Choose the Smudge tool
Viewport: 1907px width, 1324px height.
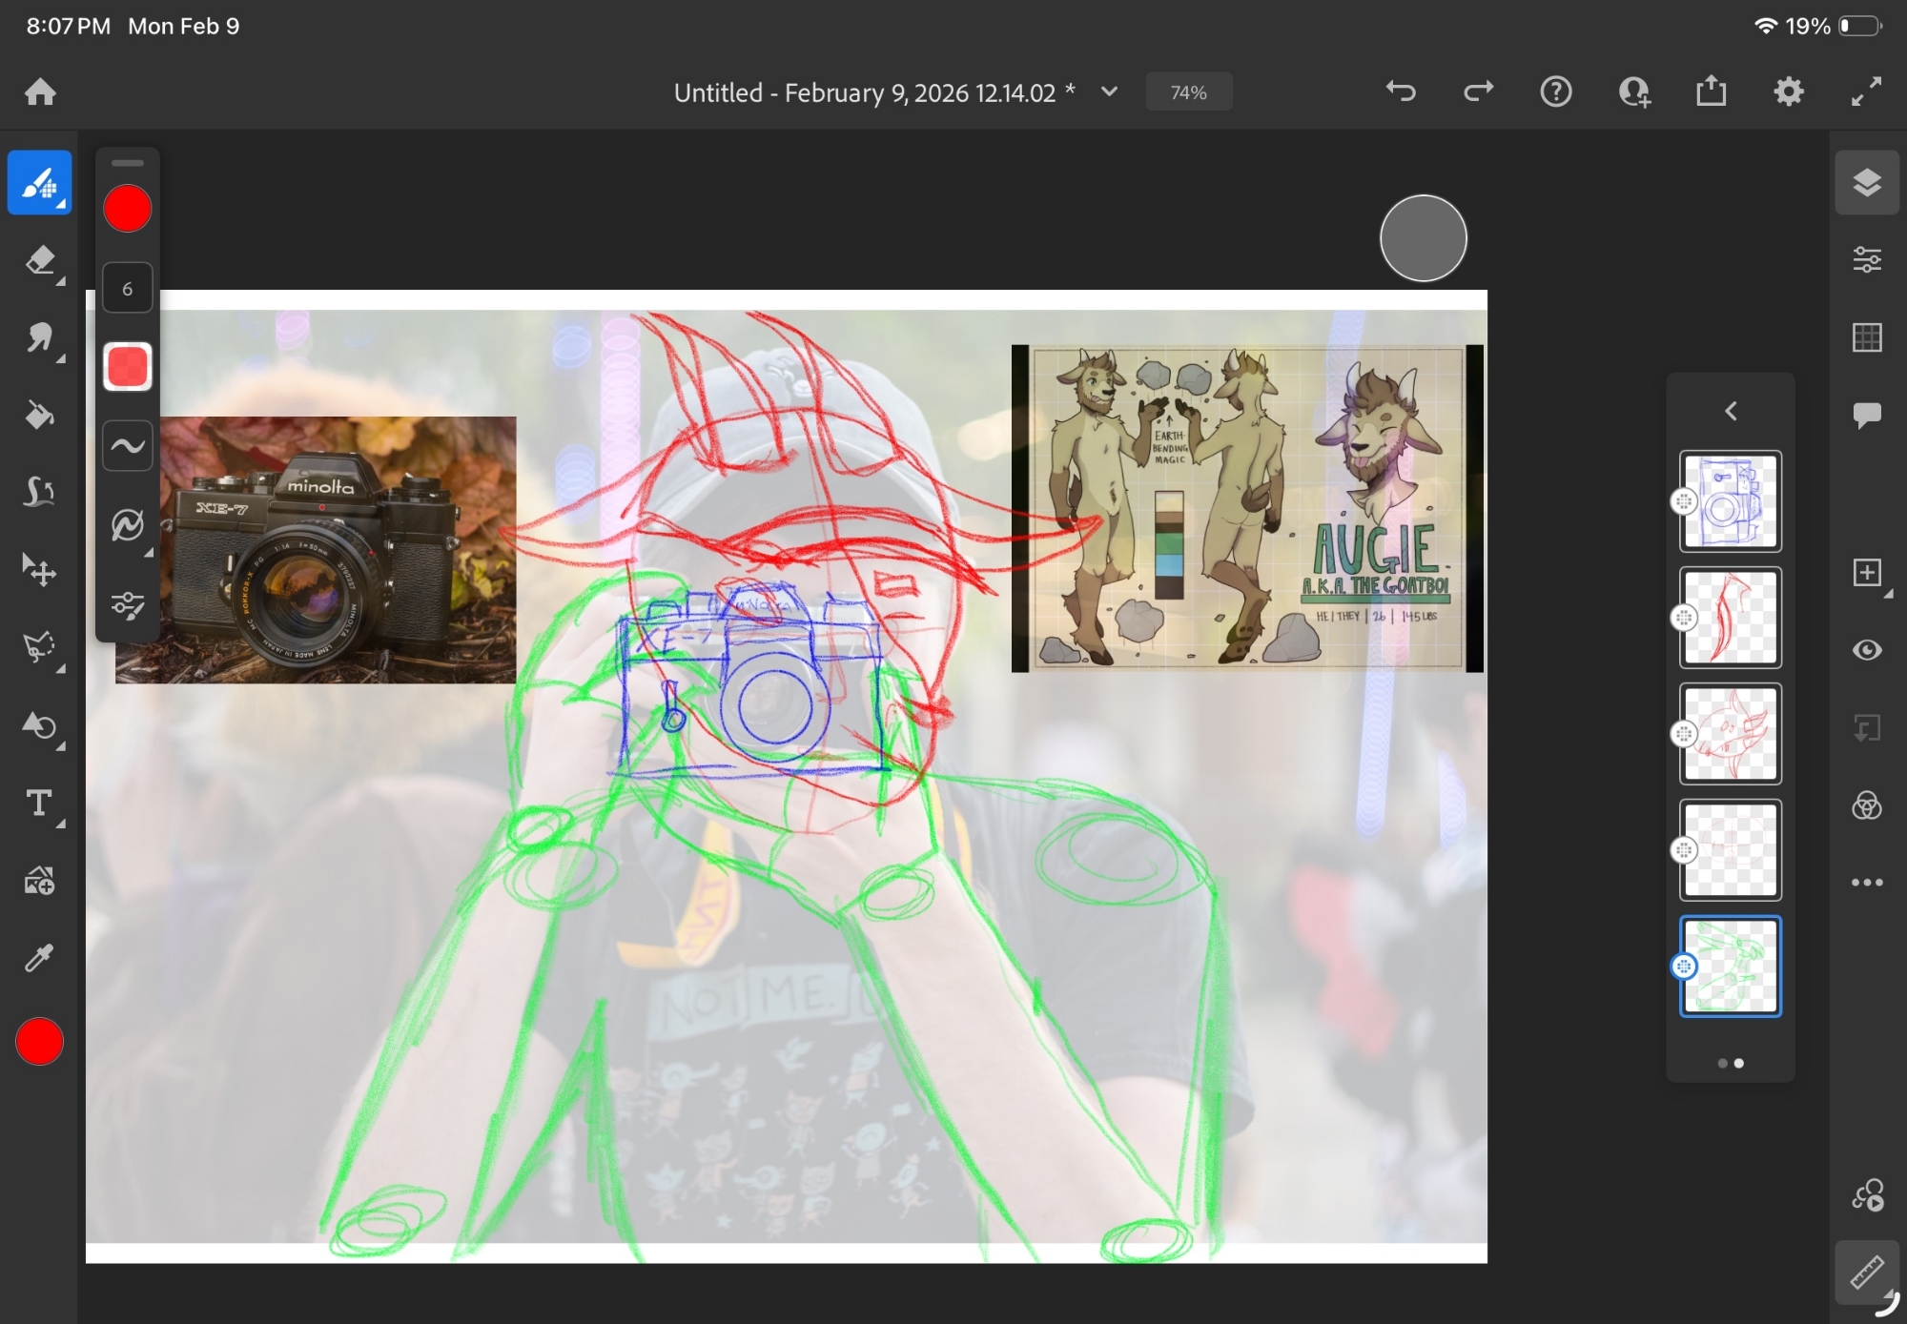pos(39,337)
